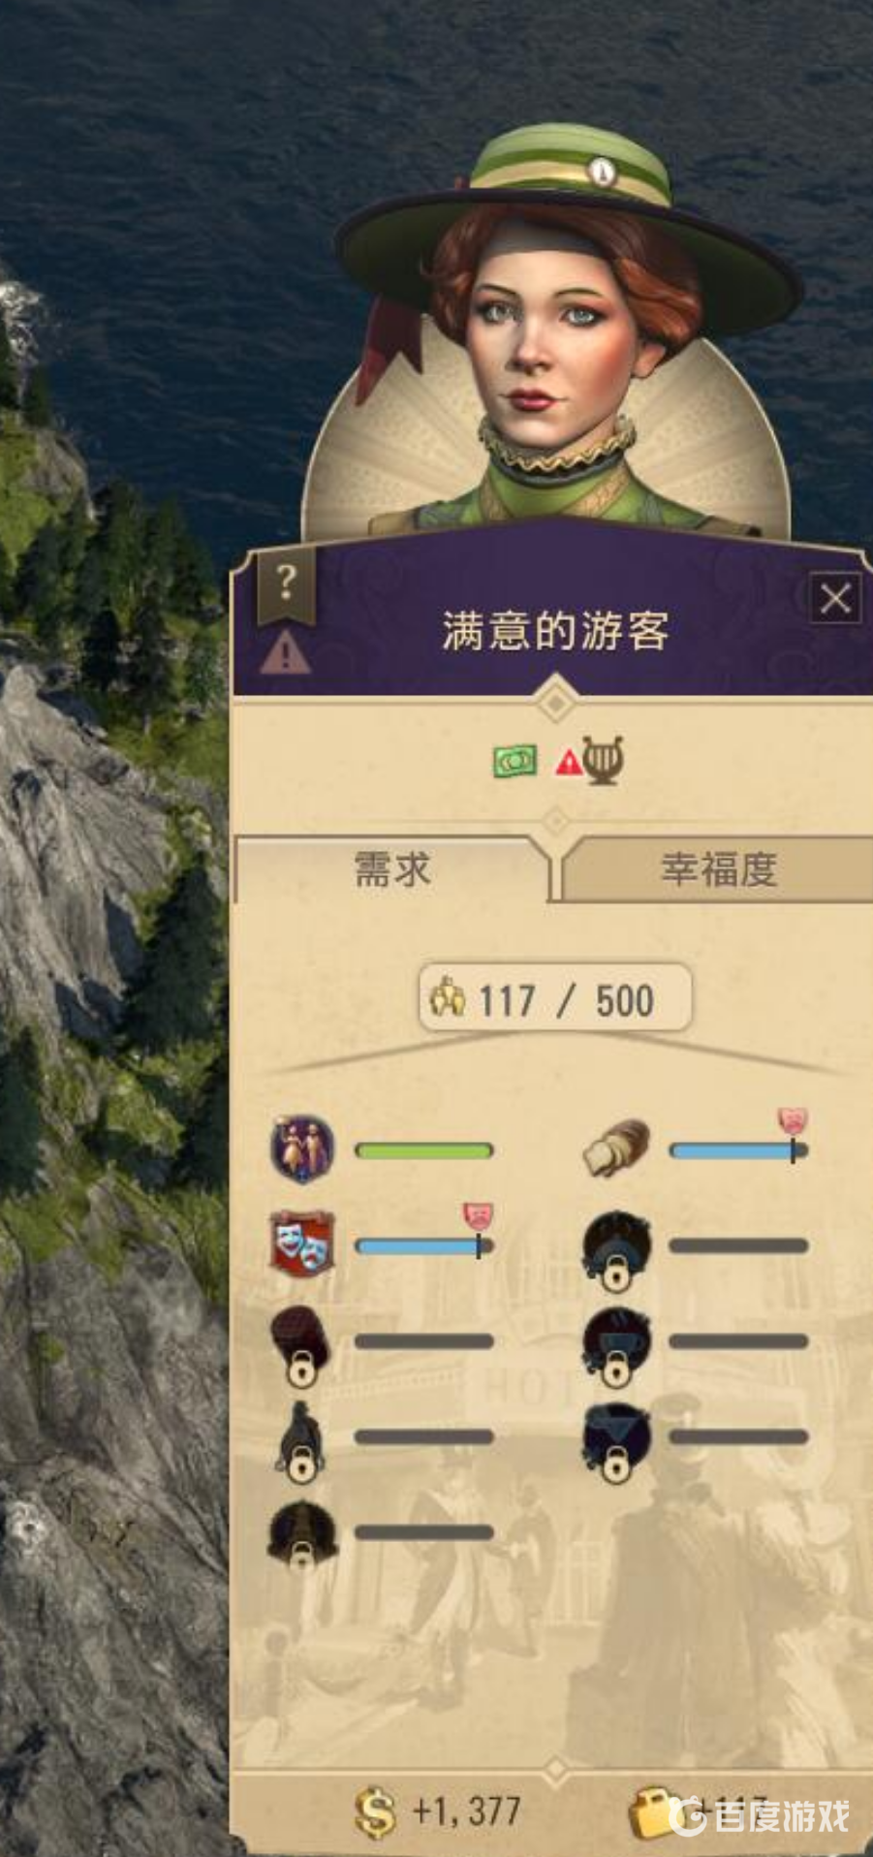Click the 117 / 500 population counter

click(x=555, y=998)
